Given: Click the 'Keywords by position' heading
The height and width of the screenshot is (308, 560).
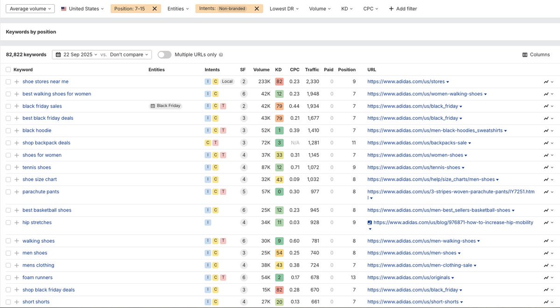Looking at the screenshot, I should click(31, 32).
